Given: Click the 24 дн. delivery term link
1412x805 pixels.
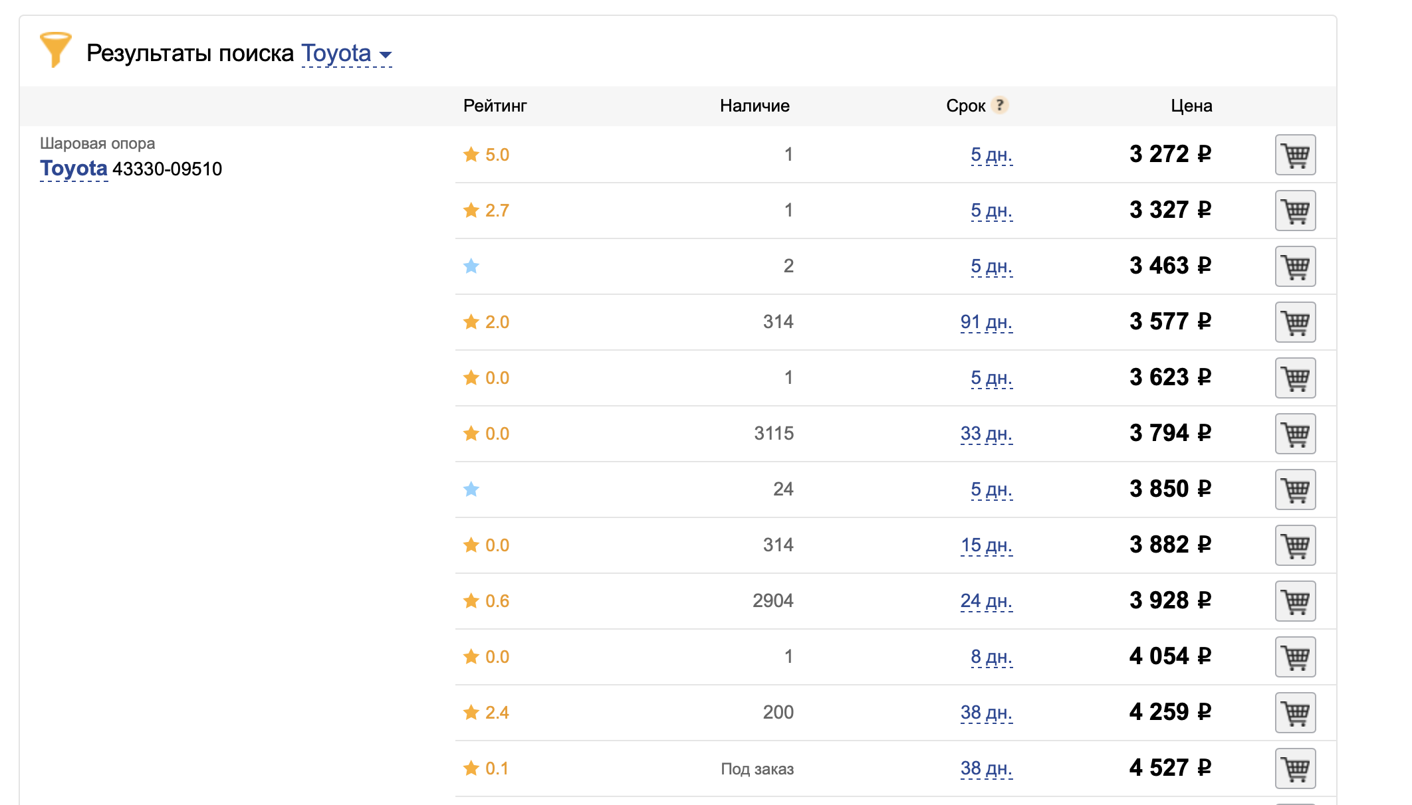Looking at the screenshot, I should coord(987,601).
